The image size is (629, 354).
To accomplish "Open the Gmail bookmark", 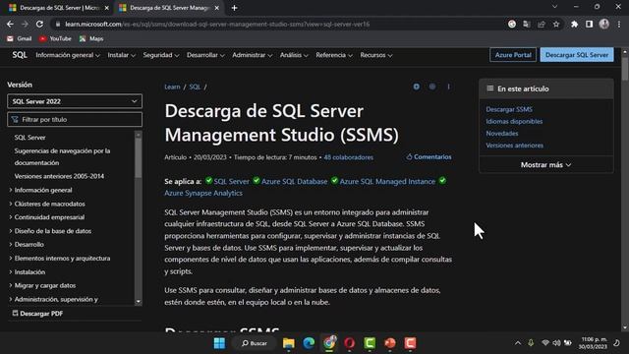I will point(20,38).
